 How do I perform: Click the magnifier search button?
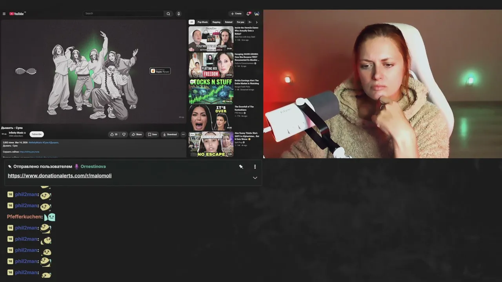click(x=168, y=14)
